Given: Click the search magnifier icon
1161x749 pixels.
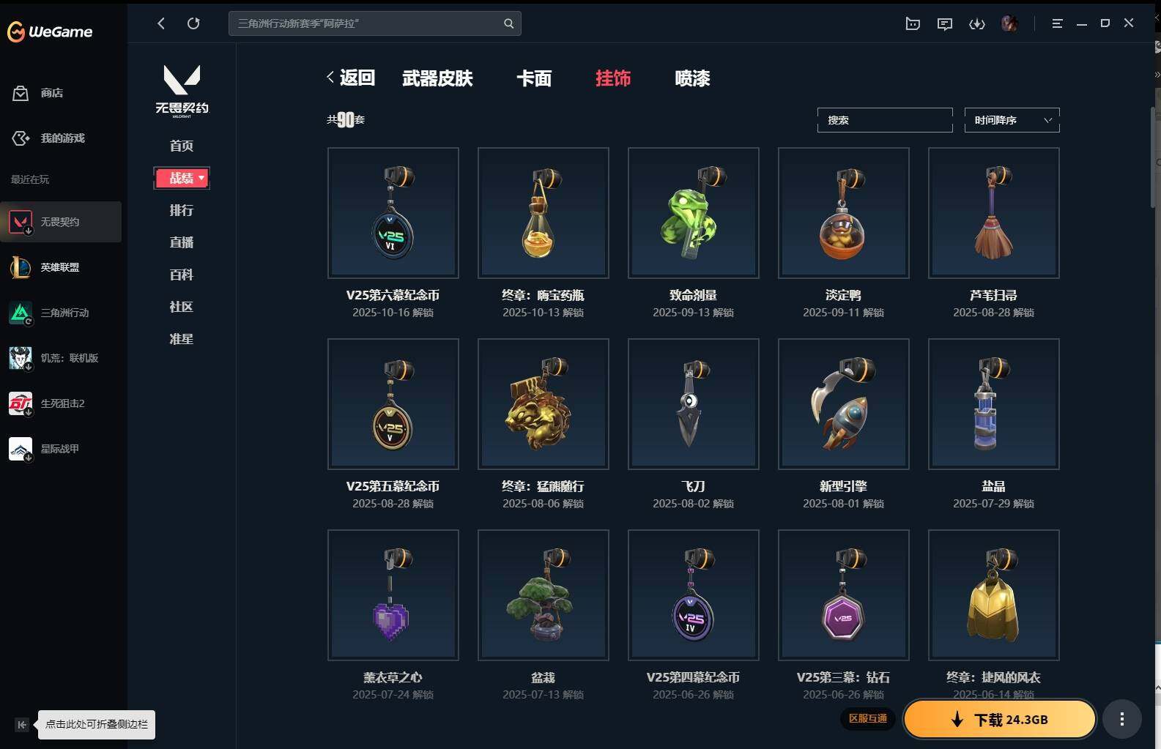Looking at the screenshot, I should click(x=508, y=23).
